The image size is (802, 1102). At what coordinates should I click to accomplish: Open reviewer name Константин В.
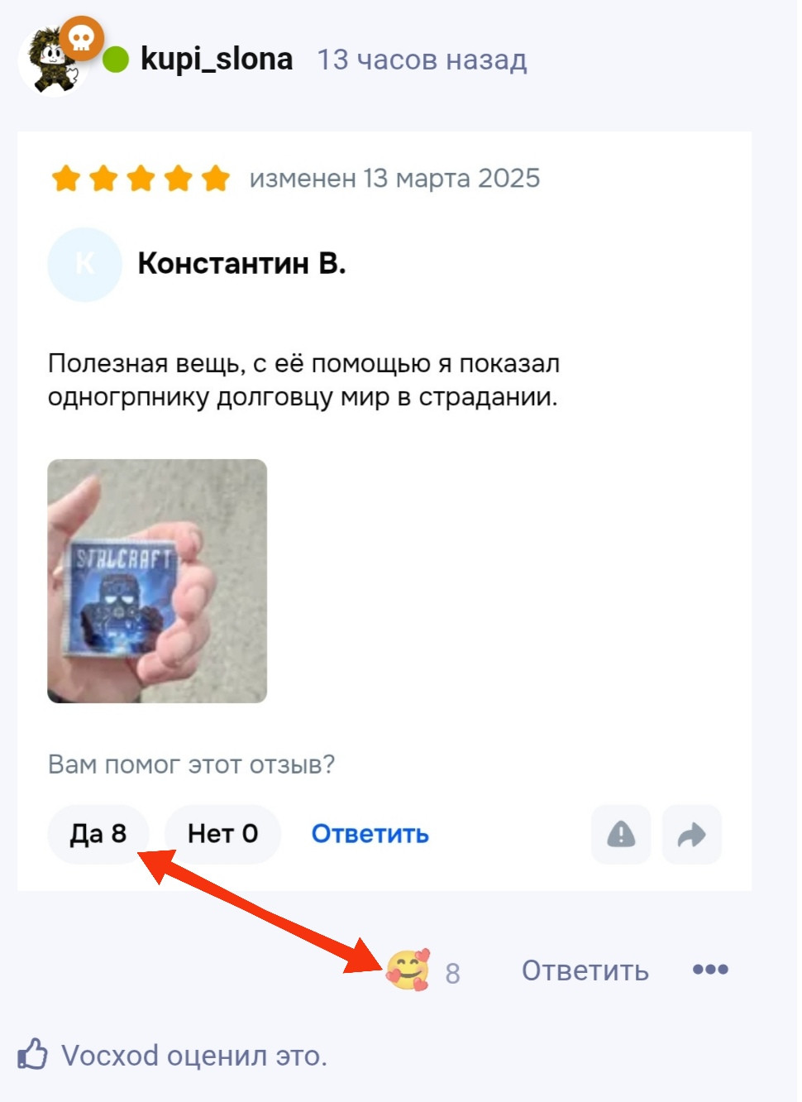(241, 263)
